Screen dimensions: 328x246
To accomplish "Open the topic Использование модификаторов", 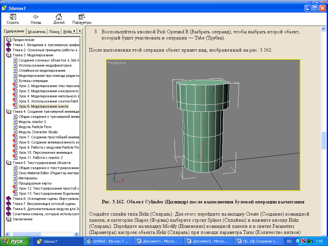I will coord(45,65).
